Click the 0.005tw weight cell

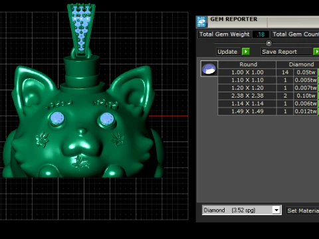[x=306, y=80]
